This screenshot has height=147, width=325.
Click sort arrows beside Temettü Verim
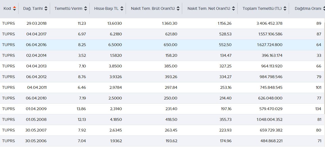click(85, 8)
